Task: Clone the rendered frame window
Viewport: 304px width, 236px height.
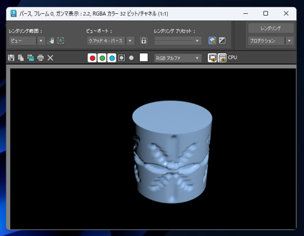Action: coord(30,58)
